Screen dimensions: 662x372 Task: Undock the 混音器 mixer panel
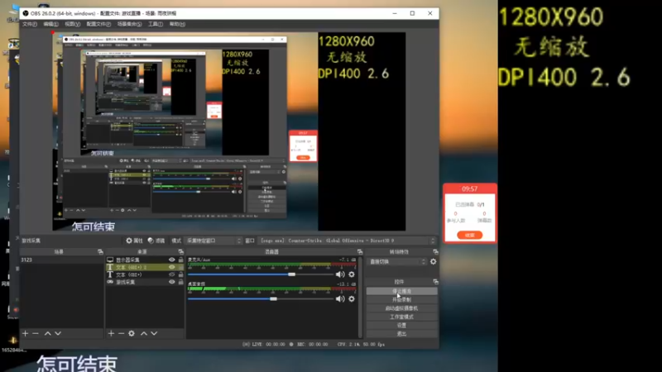(360, 252)
